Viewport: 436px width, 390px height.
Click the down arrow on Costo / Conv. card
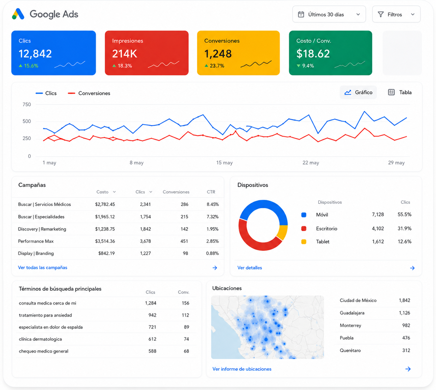tap(298, 66)
